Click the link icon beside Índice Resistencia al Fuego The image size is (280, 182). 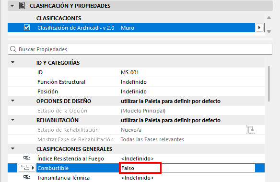[27, 158]
